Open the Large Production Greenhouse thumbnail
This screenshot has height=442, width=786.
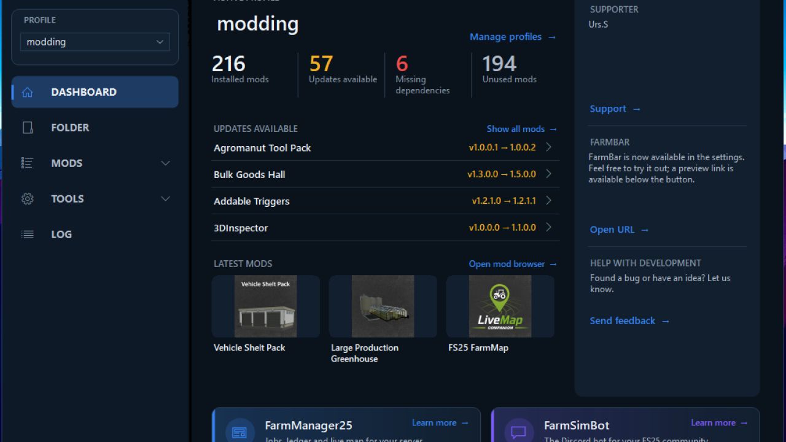click(383, 306)
